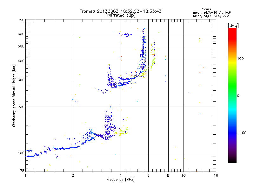Click the colorbar tick label "100"

(x=240, y=59)
